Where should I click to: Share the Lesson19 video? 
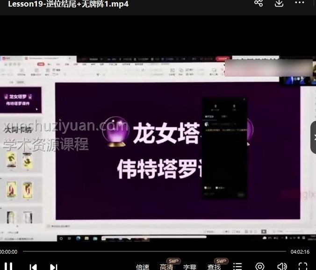pos(259,3)
